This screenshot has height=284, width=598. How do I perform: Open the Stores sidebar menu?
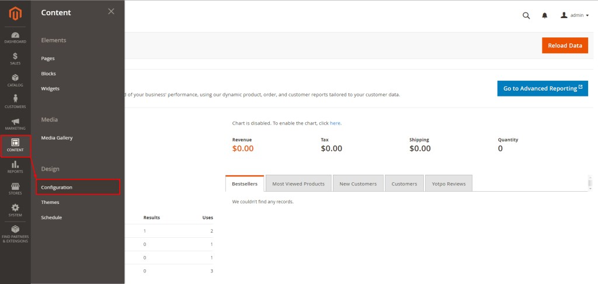(15, 189)
